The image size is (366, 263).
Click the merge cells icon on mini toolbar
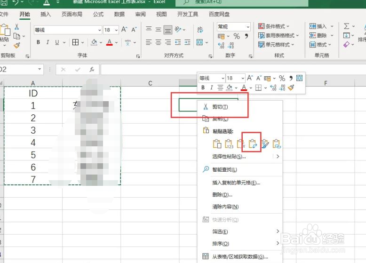click(x=299, y=78)
